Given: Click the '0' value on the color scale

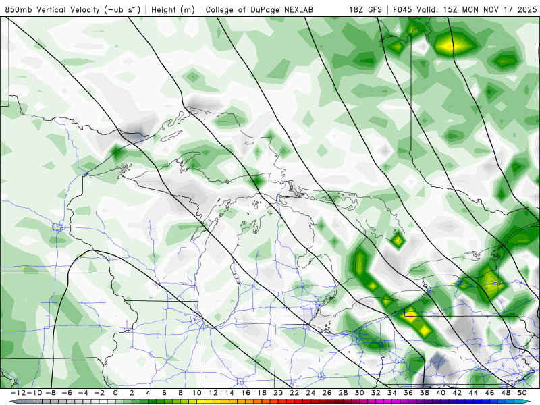Looking at the screenshot, I should (115, 393).
